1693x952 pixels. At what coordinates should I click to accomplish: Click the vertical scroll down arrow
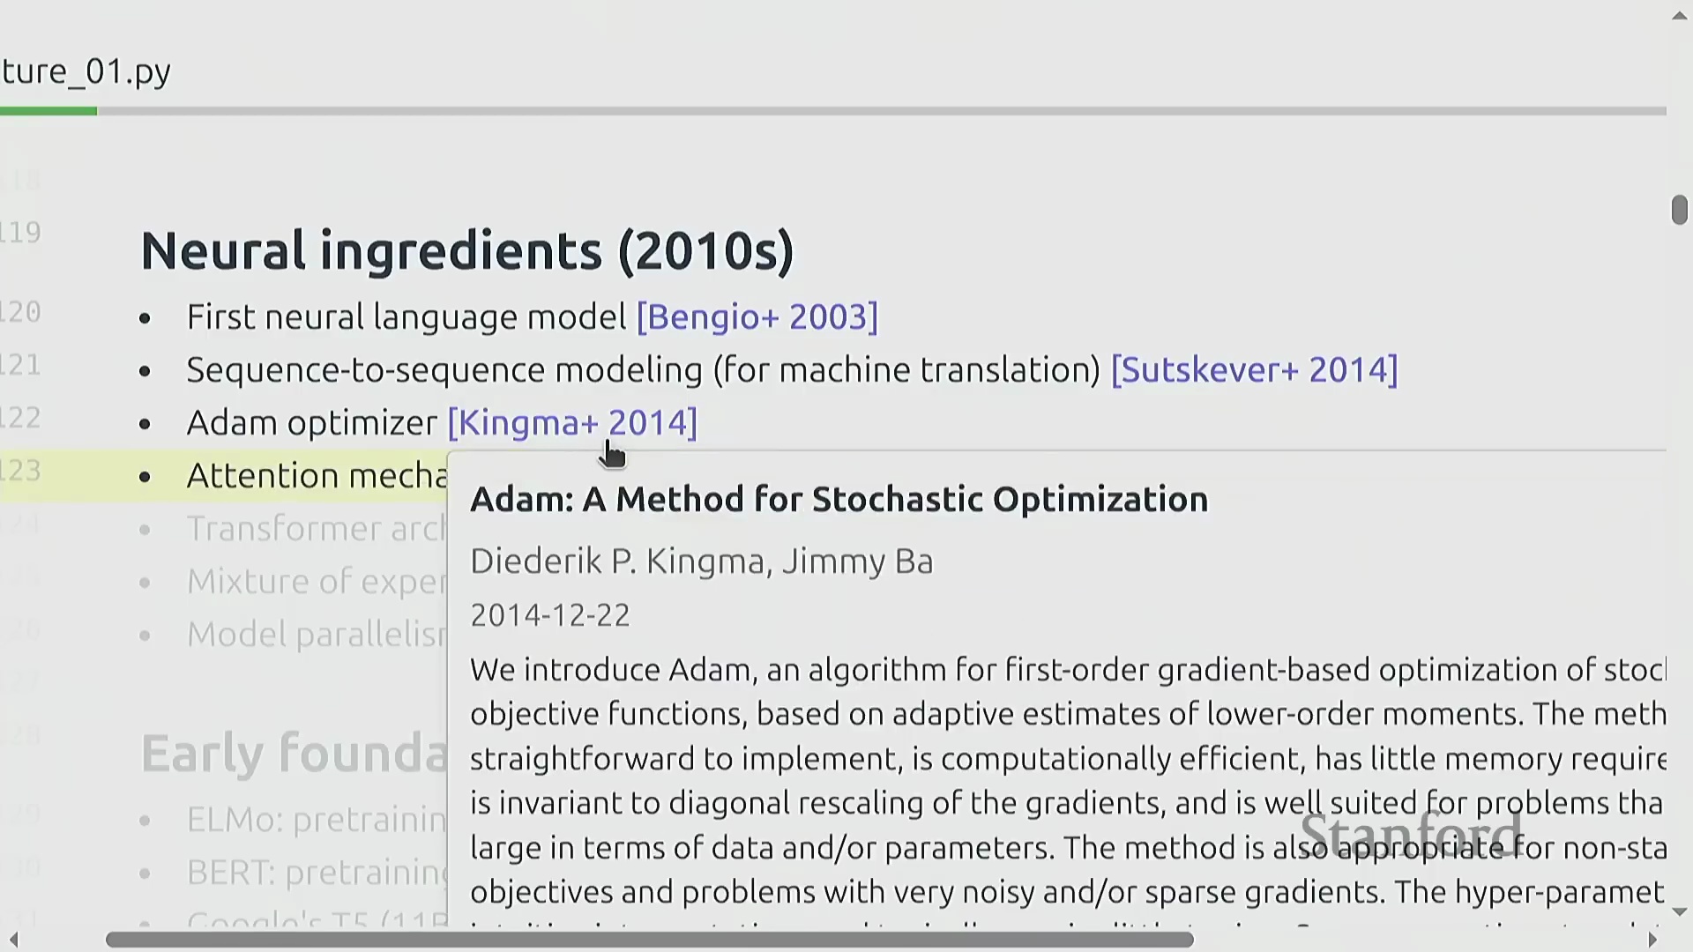click(1679, 911)
